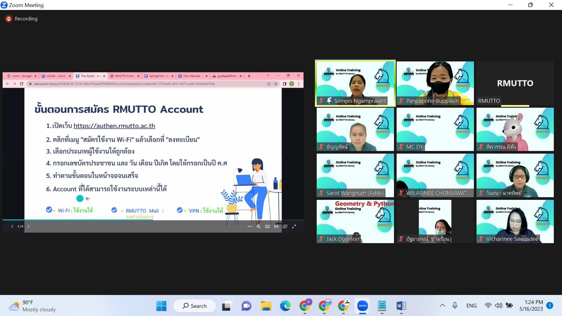The height and width of the screenshot is (316, 562).
Task: Open a new browser tab
Action: click(249, 76)
